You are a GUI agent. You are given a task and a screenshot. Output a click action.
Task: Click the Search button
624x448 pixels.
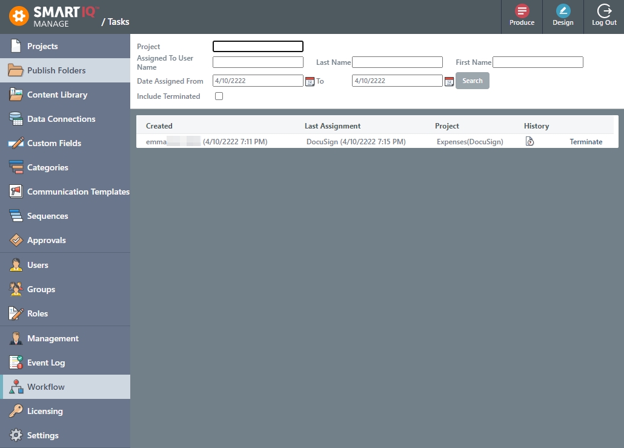tap(473, 81)
